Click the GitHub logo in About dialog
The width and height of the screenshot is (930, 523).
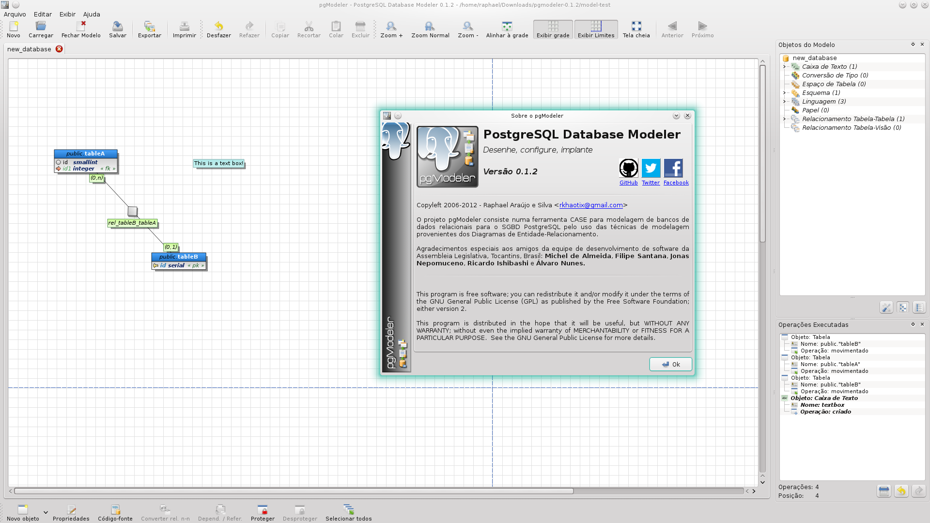pyautogui.click(x=629, y=168)
